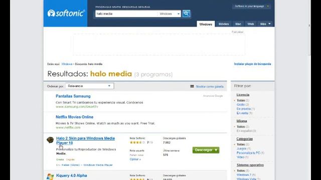The width and height of the screenshot is (321, 180).
Task: Click Windows breadcrumb link
Action: pyautogui.click(x=67, y=64)
